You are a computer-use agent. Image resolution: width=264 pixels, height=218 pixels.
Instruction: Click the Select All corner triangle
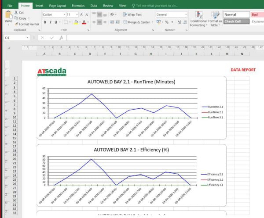click(x=9, y=48)
